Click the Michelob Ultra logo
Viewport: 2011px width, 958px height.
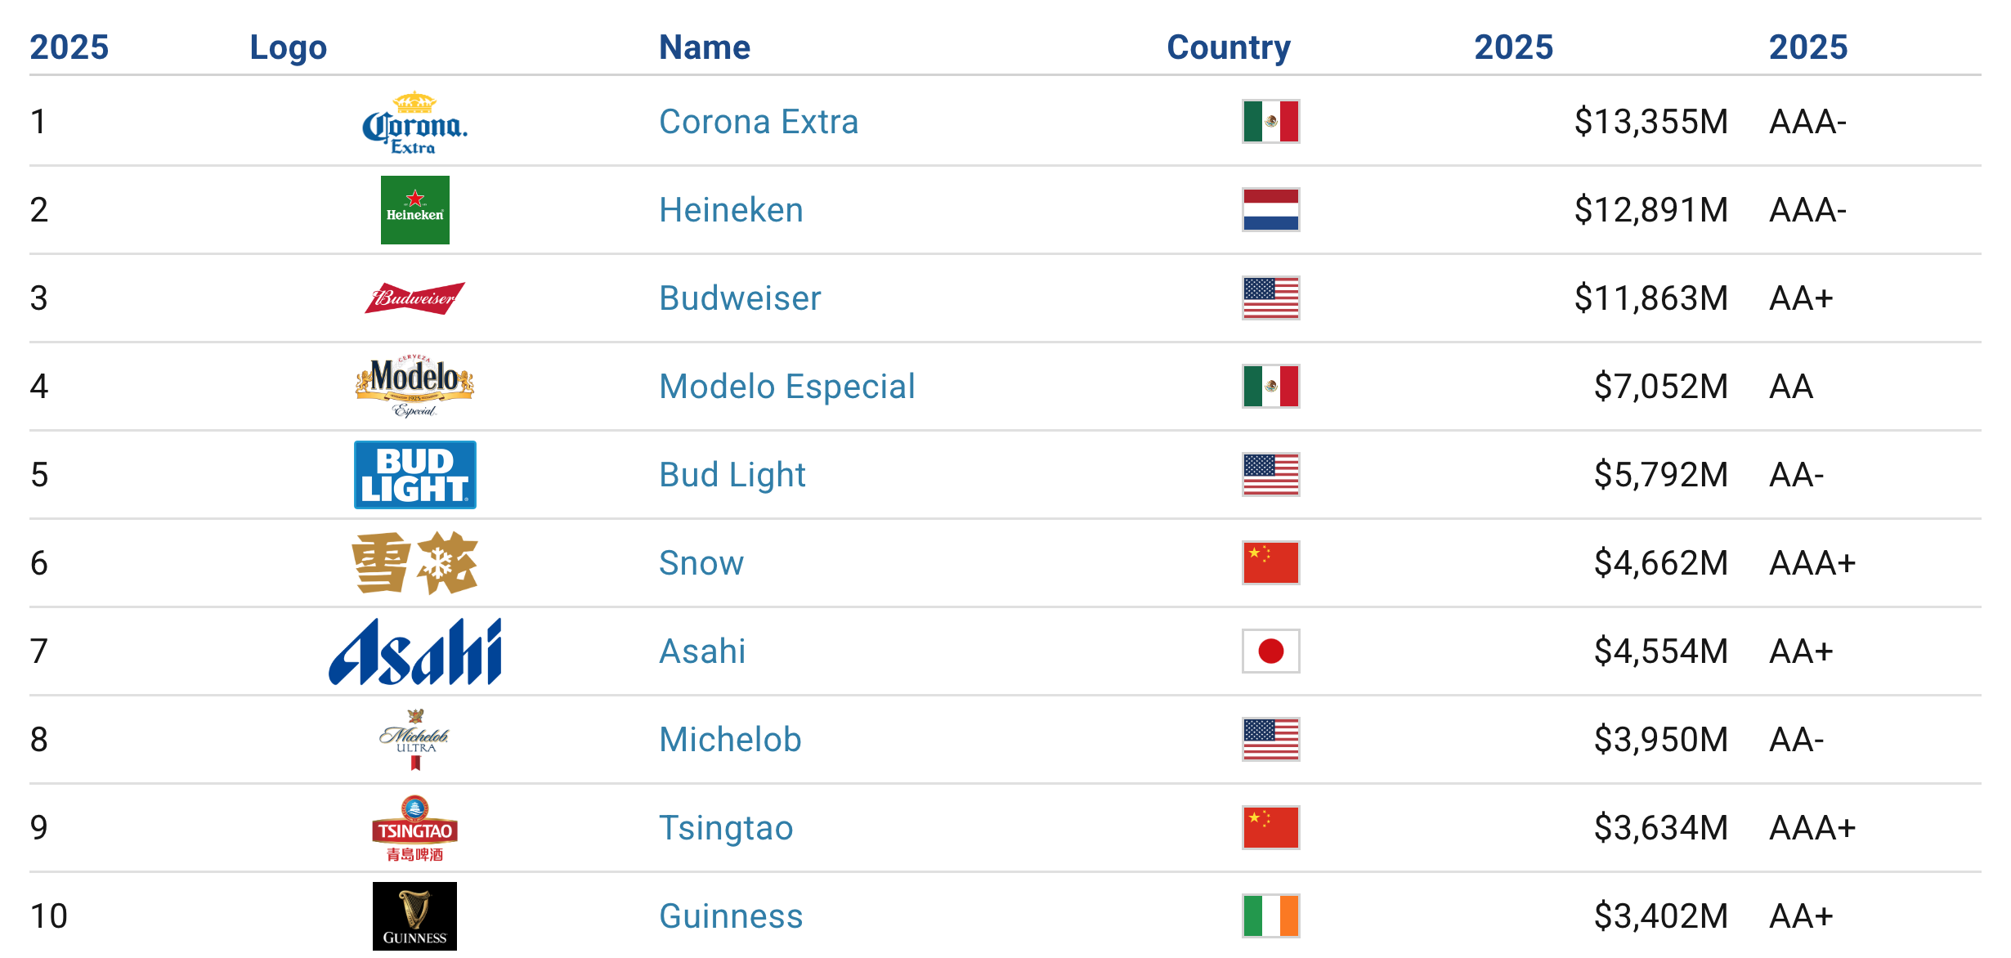(414, 740)
